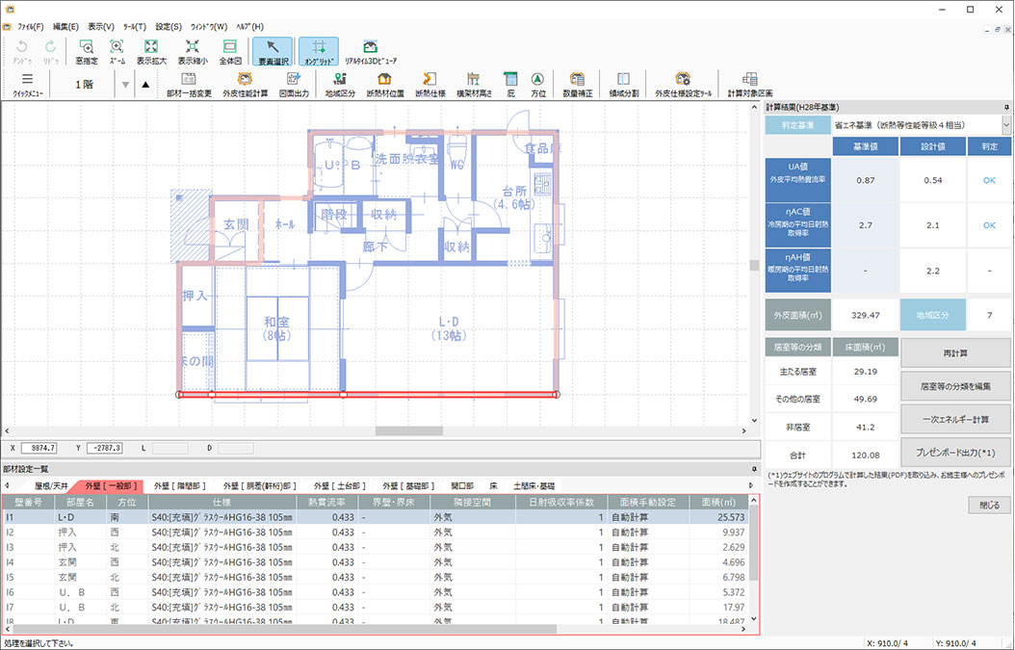Open the 設定(S) menu
Viewport: 1015px width, 650px height.
click(x=169, y=26)
